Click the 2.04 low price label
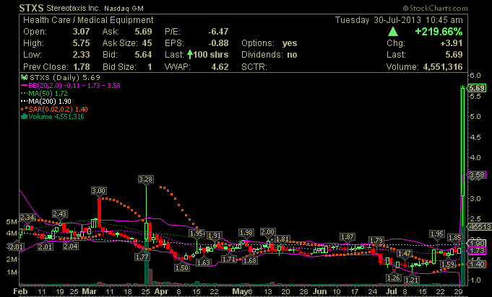Image resolution: width=492 pixels, height=297 pixels. pos(71,247)
